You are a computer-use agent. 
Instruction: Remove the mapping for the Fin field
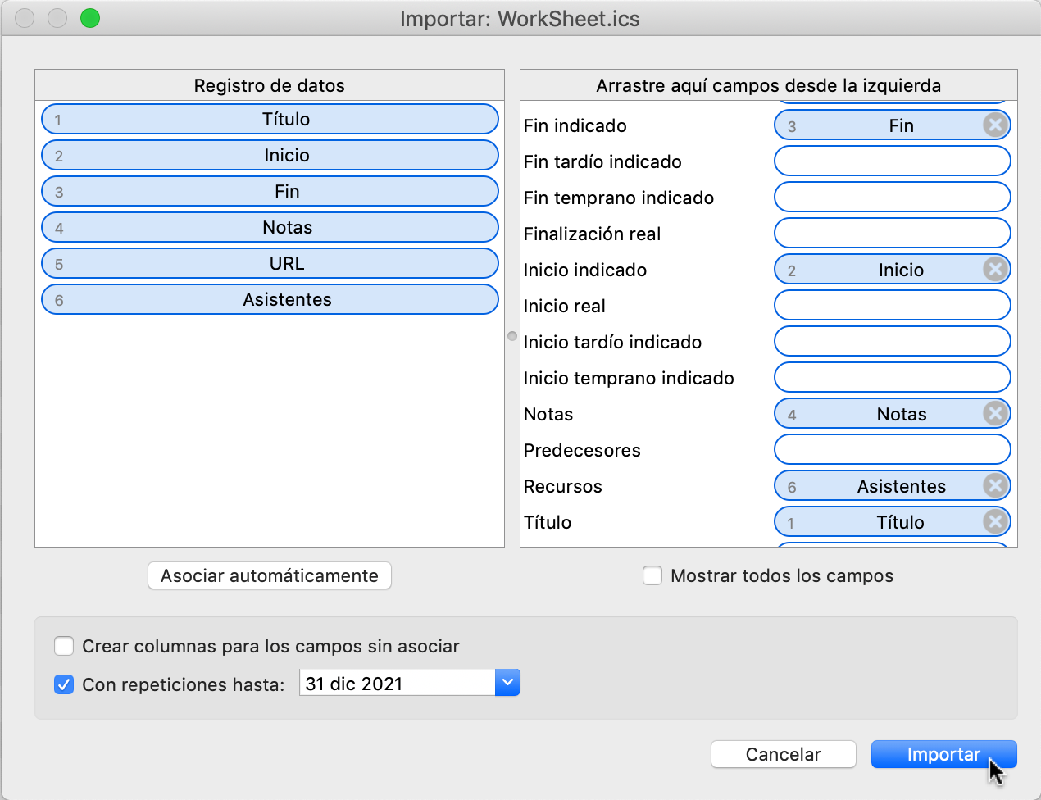996,125
